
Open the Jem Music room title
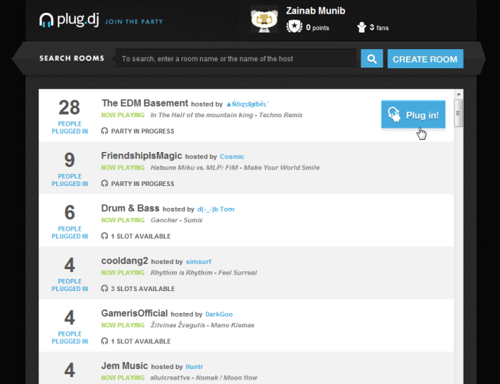coord(125,366)
